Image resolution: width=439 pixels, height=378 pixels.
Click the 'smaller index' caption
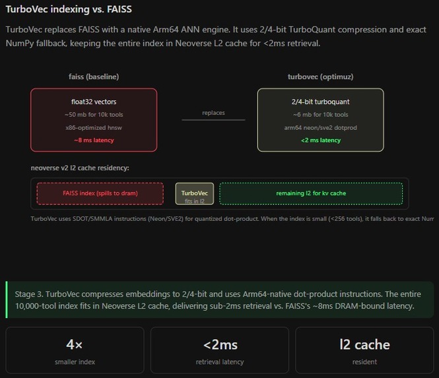[x=75, y=362]
